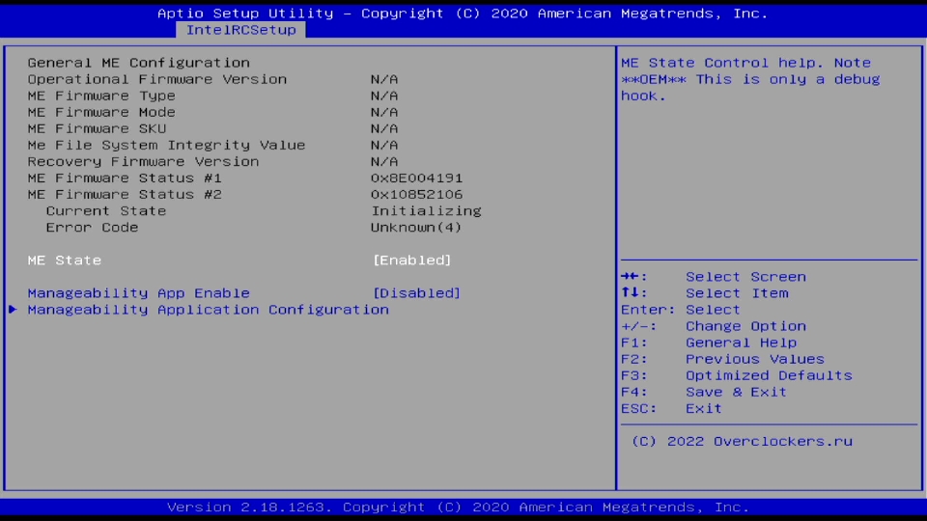The image size is (927, 521).
Task: Click the up-down arrows Select Item icon
Action: click(x=631, y=292)
